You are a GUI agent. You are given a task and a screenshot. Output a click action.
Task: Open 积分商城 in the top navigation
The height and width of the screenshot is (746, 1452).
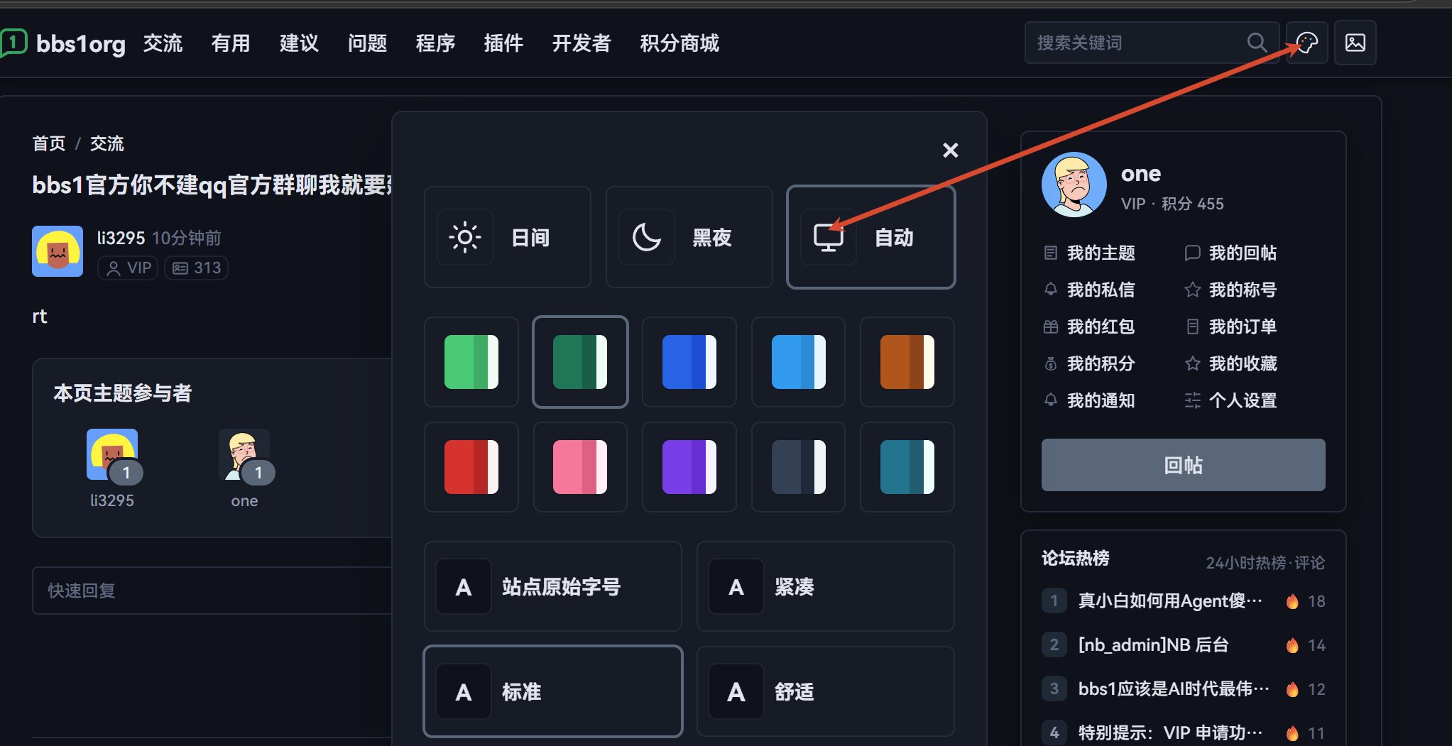679,43
